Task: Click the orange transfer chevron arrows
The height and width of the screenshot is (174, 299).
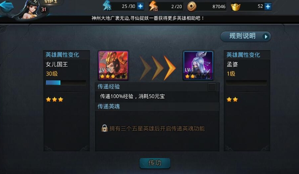Action: [x=157, y=68]
